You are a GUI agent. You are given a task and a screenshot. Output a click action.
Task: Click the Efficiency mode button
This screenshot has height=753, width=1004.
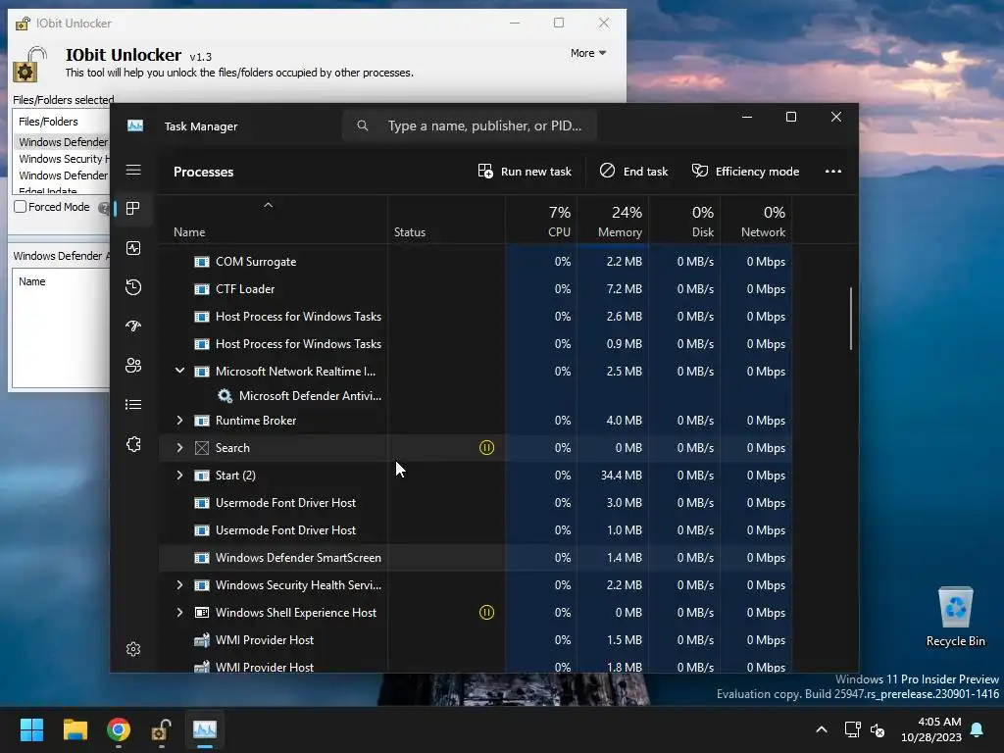click(745, 171)
